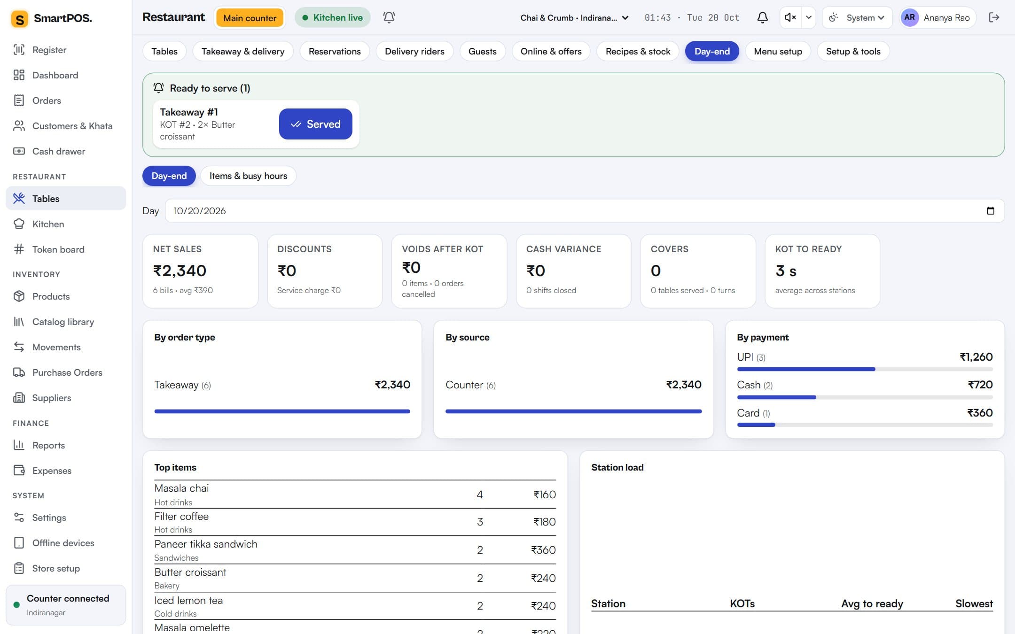
Task: Click the UPI payment progress bar
Action: tap(865, 369)
